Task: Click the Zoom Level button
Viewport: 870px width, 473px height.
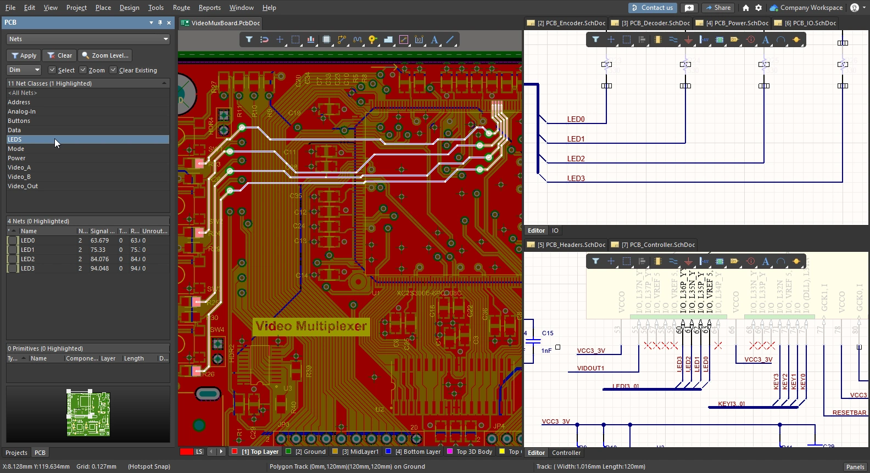Action: pos(105,55)
